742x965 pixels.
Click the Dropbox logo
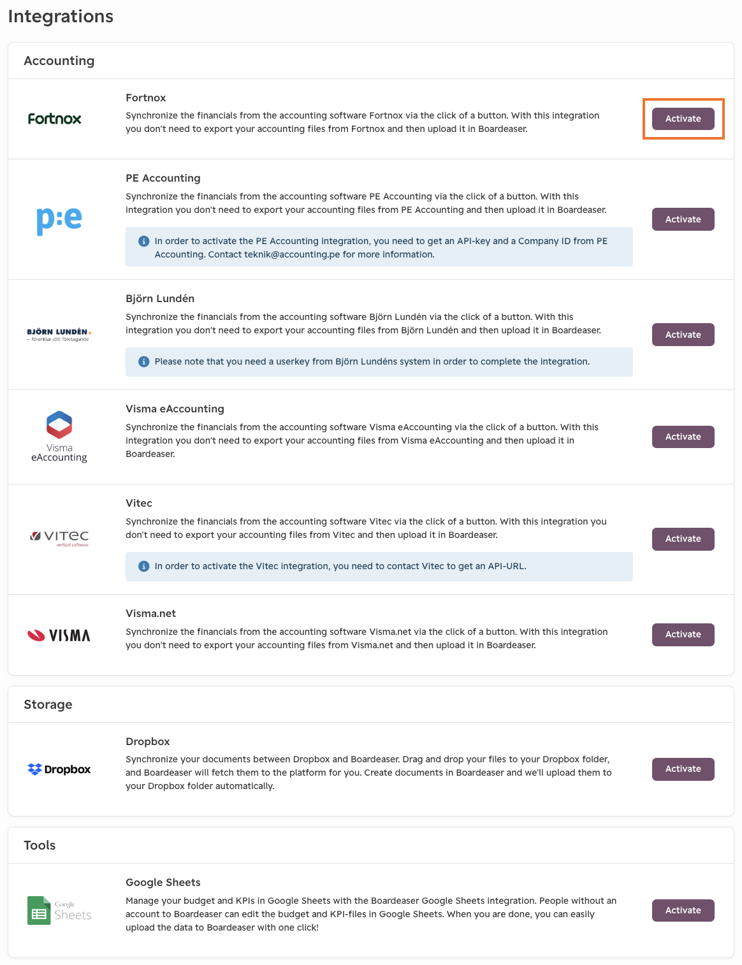pyautogui.click(x=59, y=769)
